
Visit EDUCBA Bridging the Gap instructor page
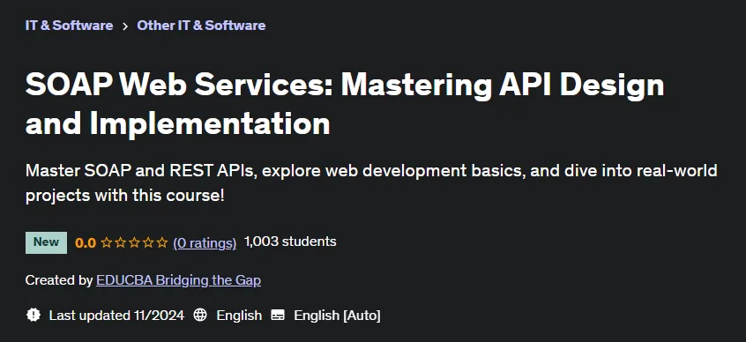click(178, 280)
